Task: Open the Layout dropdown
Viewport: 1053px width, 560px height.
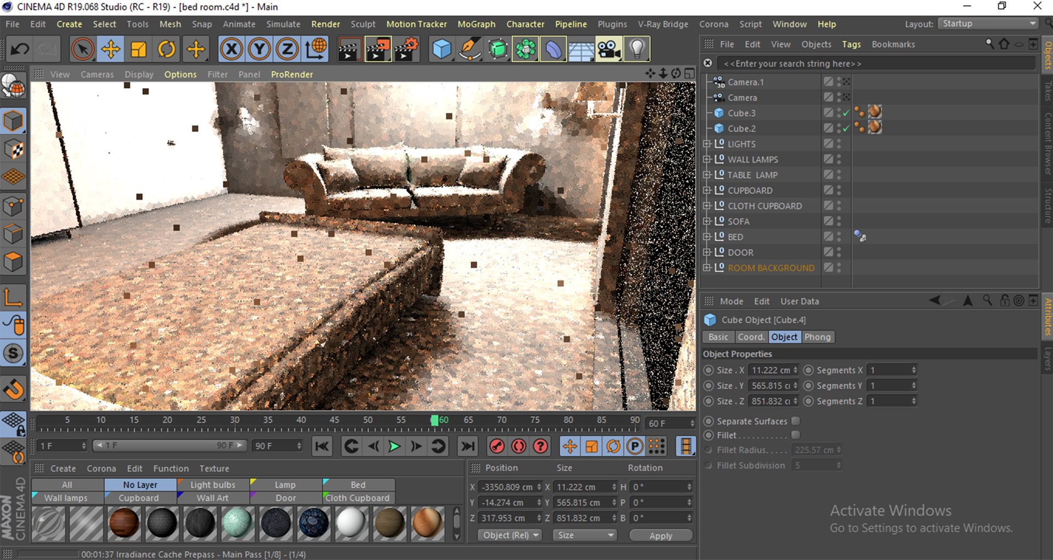Action: [988, 24]
